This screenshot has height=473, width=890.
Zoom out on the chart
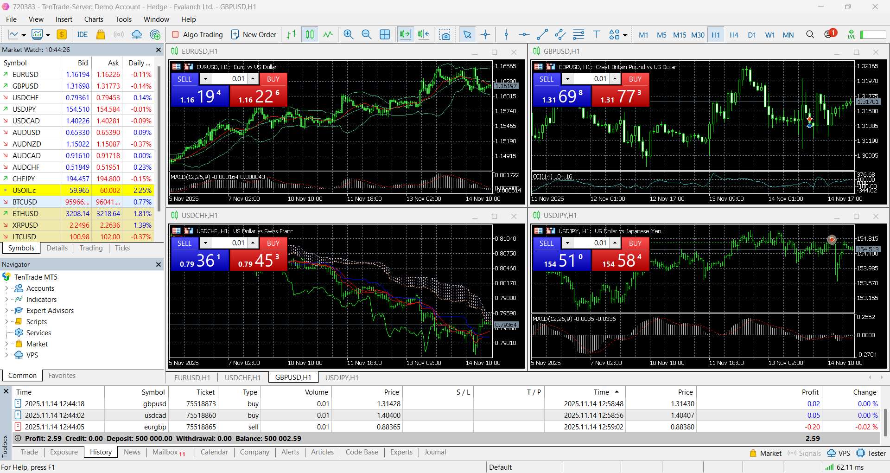[x=367, y=35]
